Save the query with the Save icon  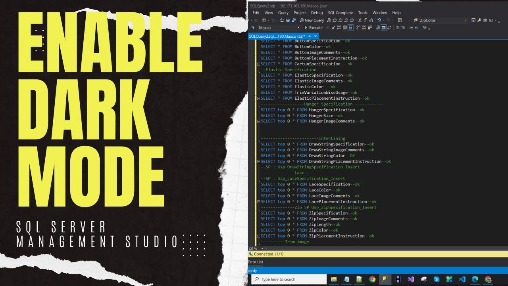[x=288, y=20]
